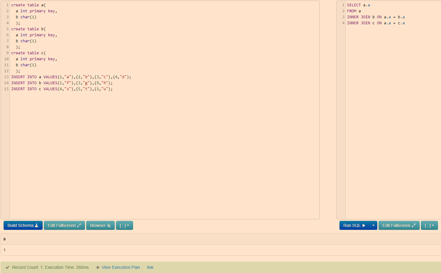Image resolution: width=441 pixels, height=273 pixels.
Task: Click the INSERT INTO b VALUES line
Action: click(62, 83)
